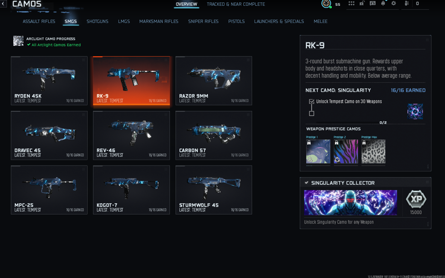Viewport: 445px width, 278px height.
Task: Switch to Tracked & Near Complete tab
Action: [236, 4]
